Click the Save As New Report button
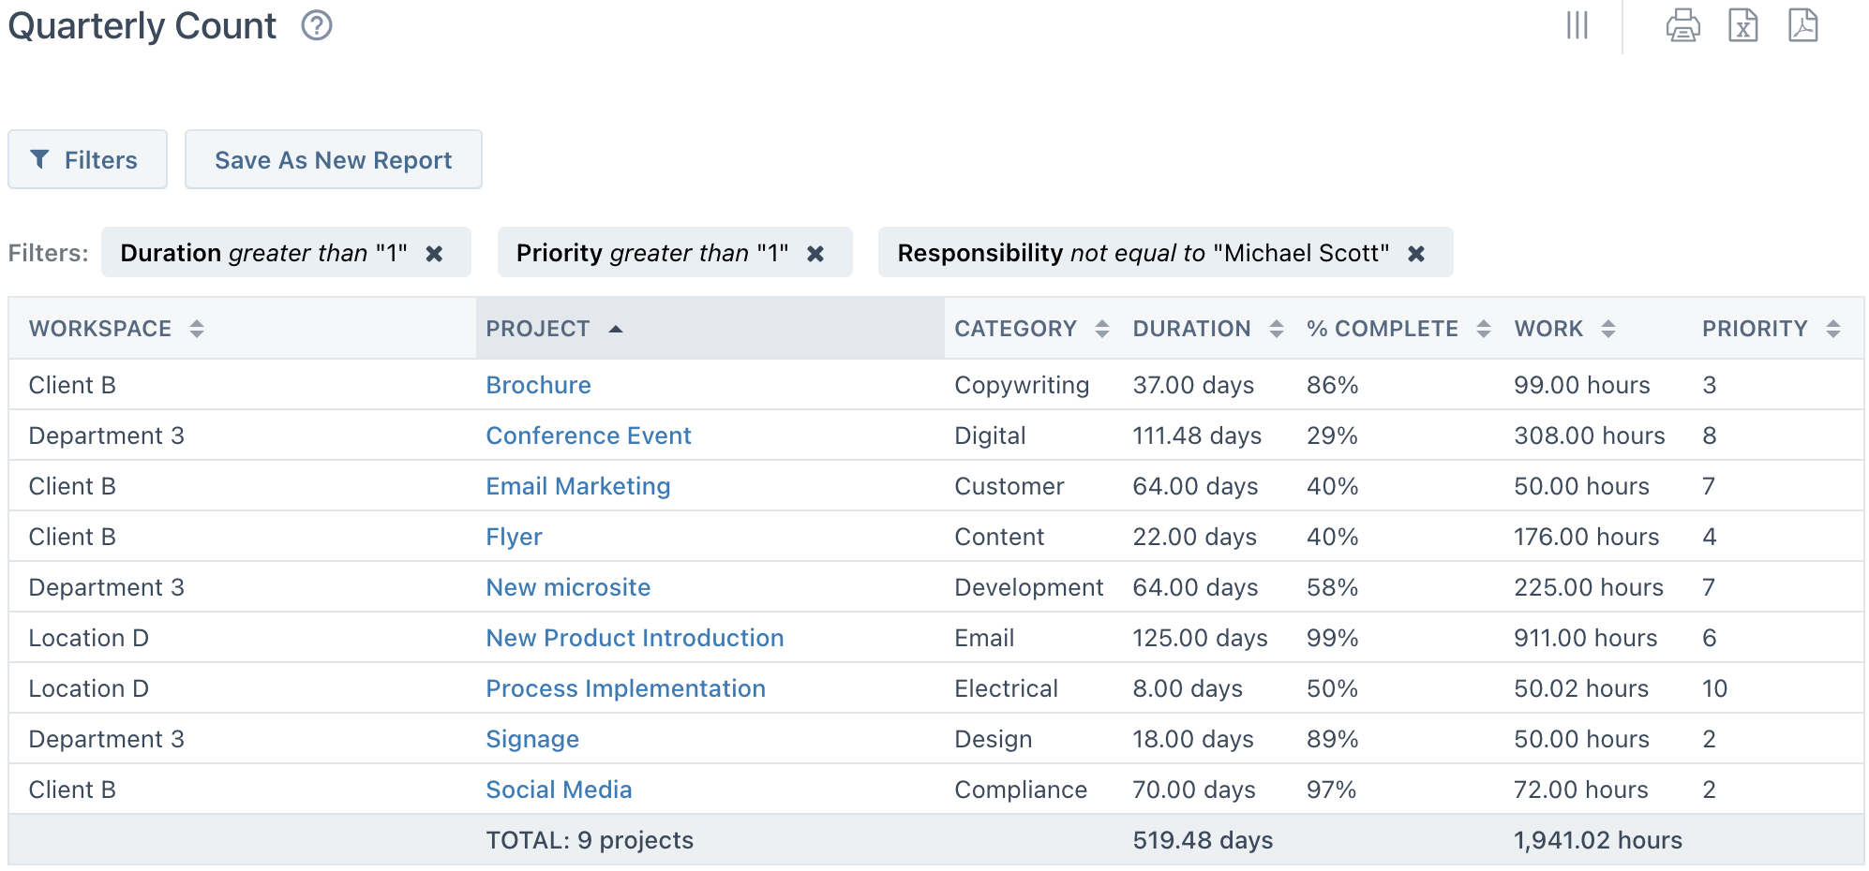Screen dimensions: 1869x871 333,159
